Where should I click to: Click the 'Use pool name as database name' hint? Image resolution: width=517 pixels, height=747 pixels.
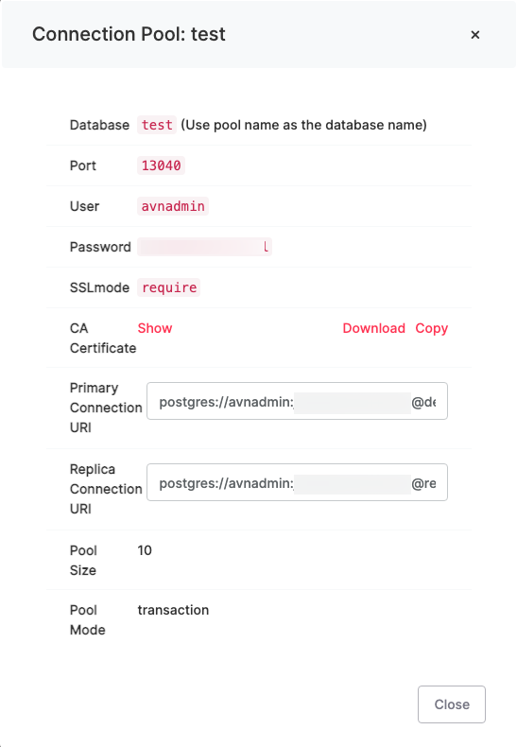point(303,125)
